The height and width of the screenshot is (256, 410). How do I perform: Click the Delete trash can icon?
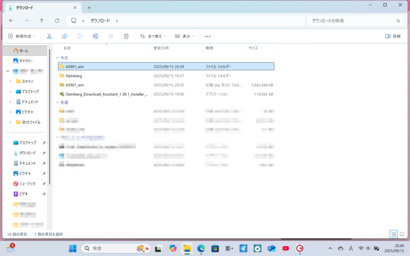(126, 36)
